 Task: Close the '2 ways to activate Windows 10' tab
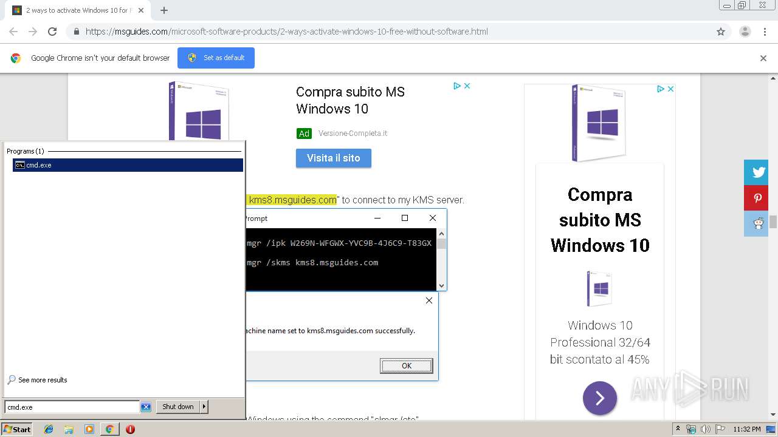point(141,10)
